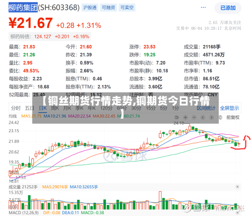
Task: Click the 换手 value 0.59%
Action: click(87, 63)
